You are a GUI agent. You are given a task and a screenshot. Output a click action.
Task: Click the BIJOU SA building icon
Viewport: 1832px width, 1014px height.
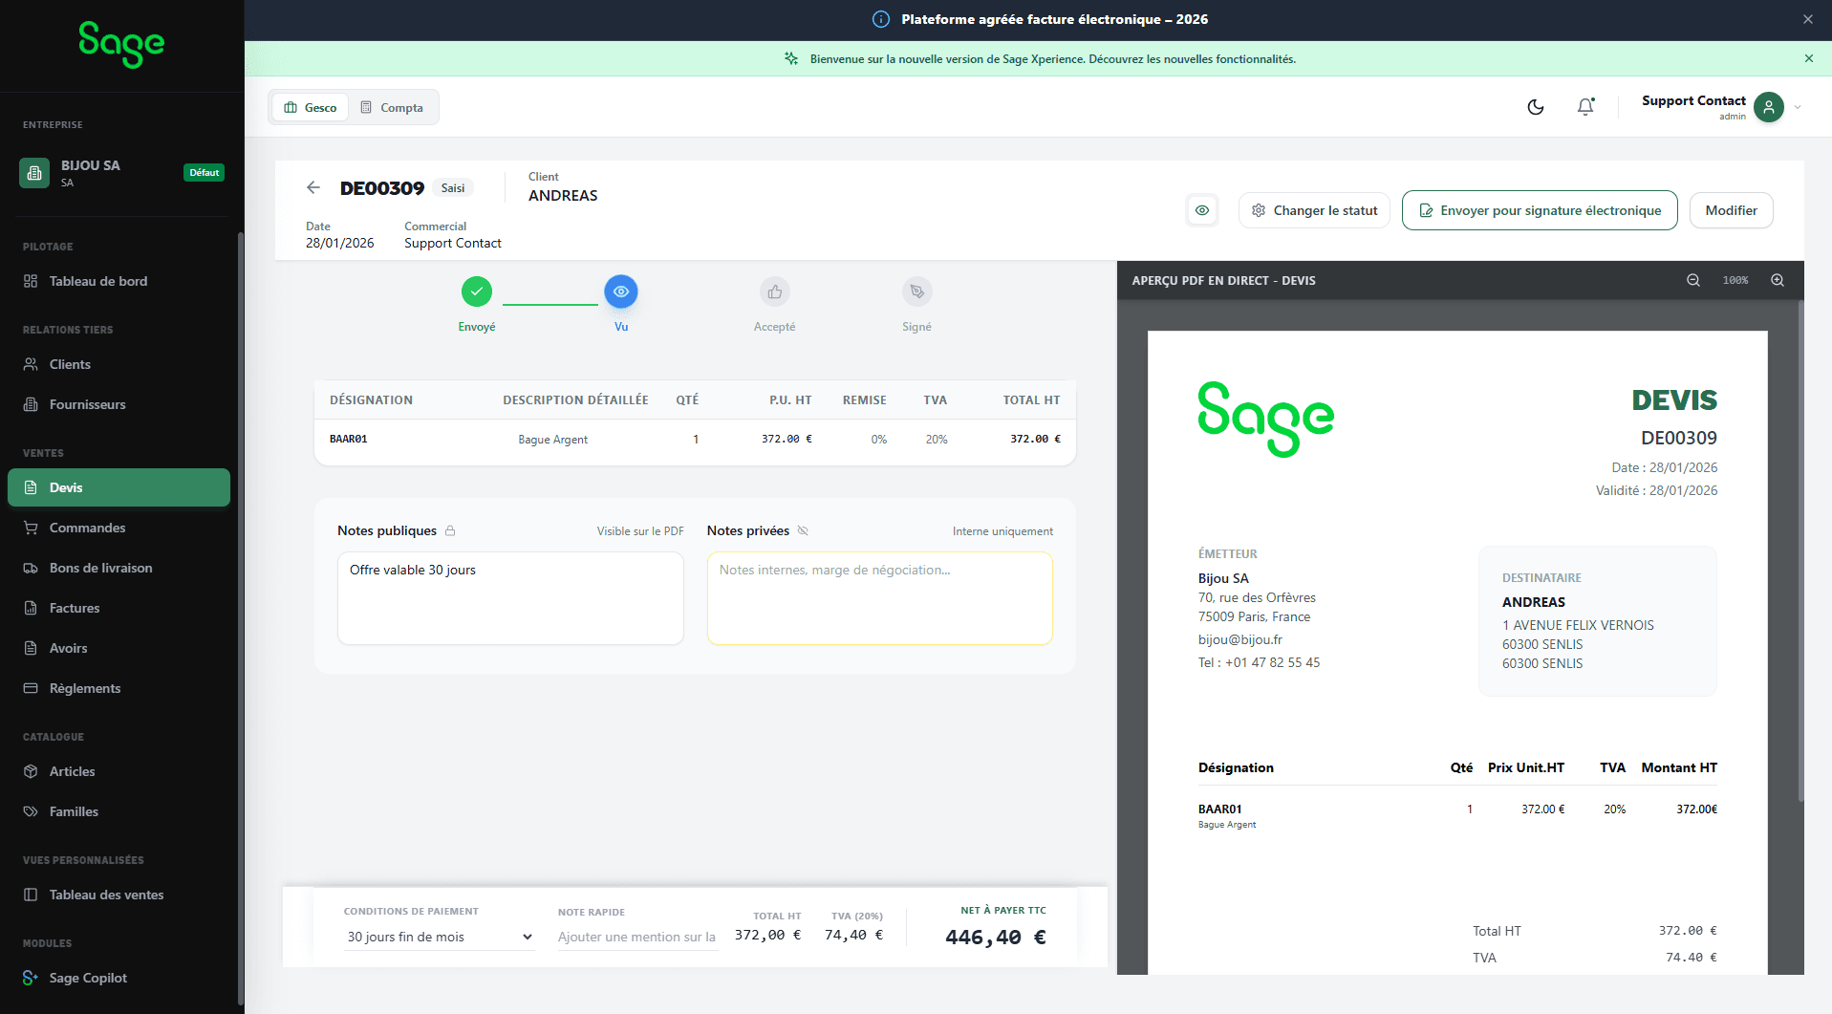(34, 173)
